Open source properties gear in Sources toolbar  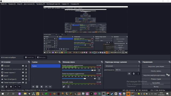(x=11, y=87)
